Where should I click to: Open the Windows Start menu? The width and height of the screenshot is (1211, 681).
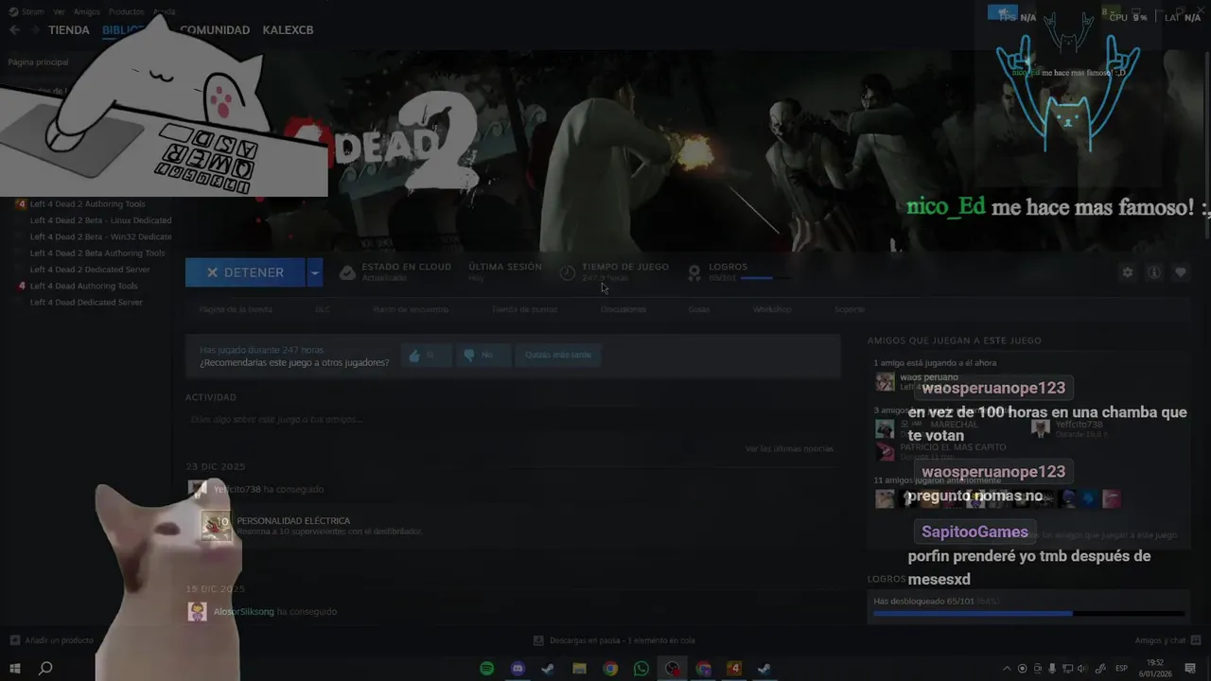click(x=15, y=669)
